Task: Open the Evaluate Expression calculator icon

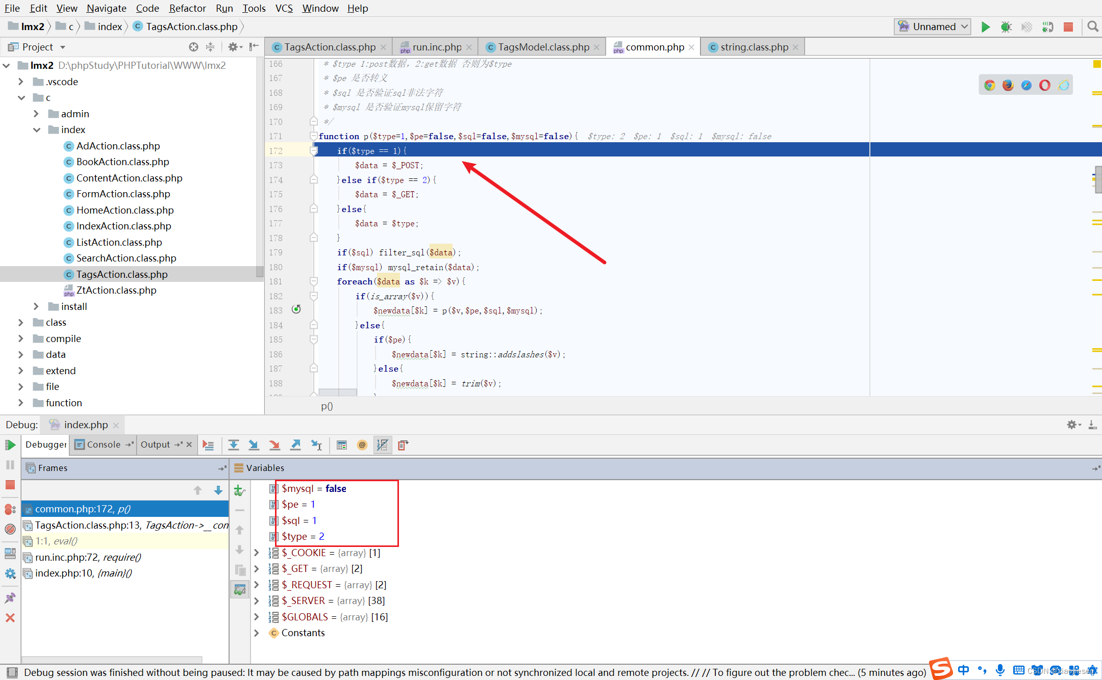Action: point(342,445)
